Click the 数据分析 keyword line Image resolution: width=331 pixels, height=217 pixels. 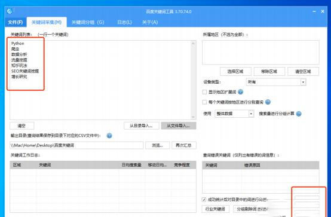click(19, 54)
